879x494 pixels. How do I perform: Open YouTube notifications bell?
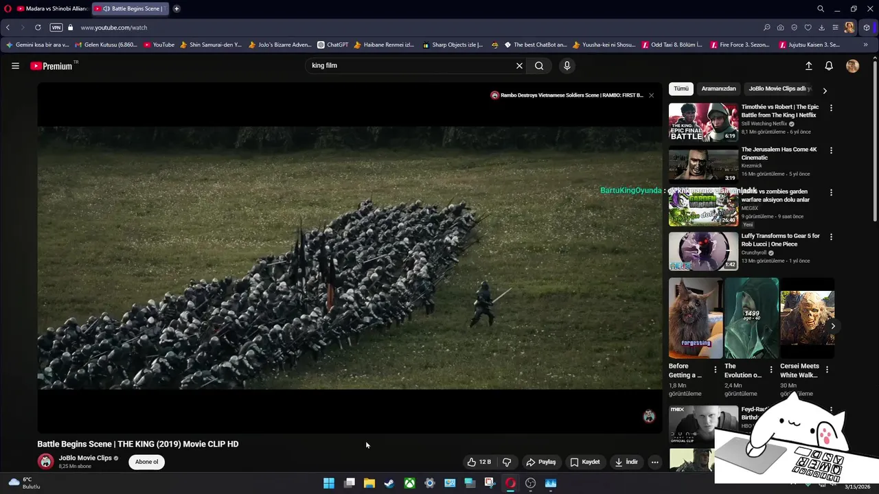[829, 66]
